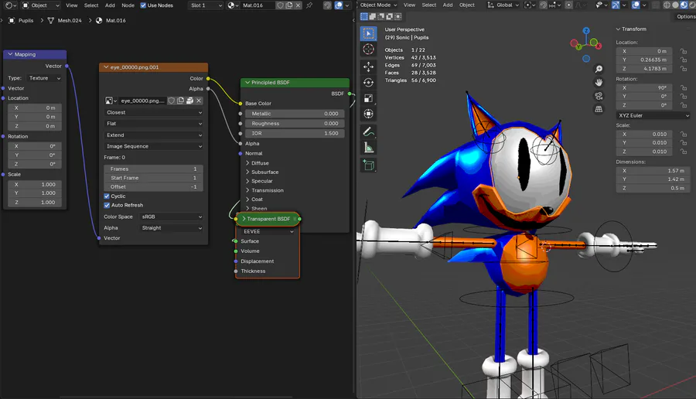Select the Add Cube tool
Image resolution: width=696 pixels, height=399 pixels.
pos(368,165)
